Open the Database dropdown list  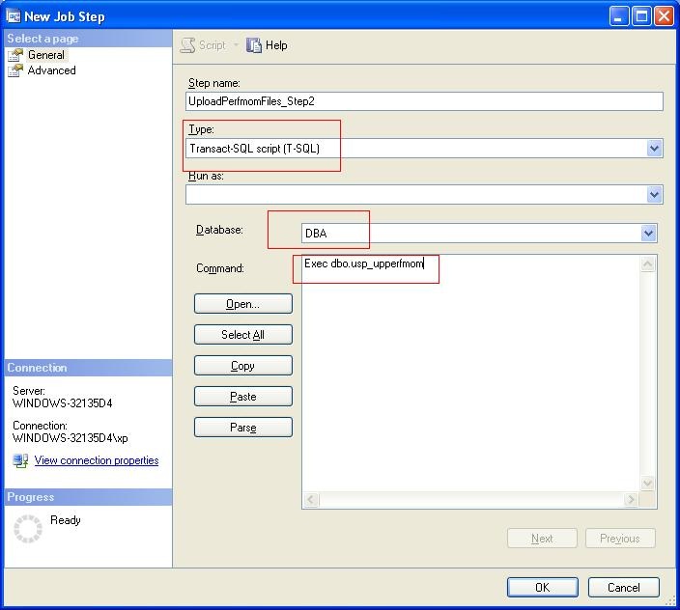pyautogui.click(x=648, y=233)
